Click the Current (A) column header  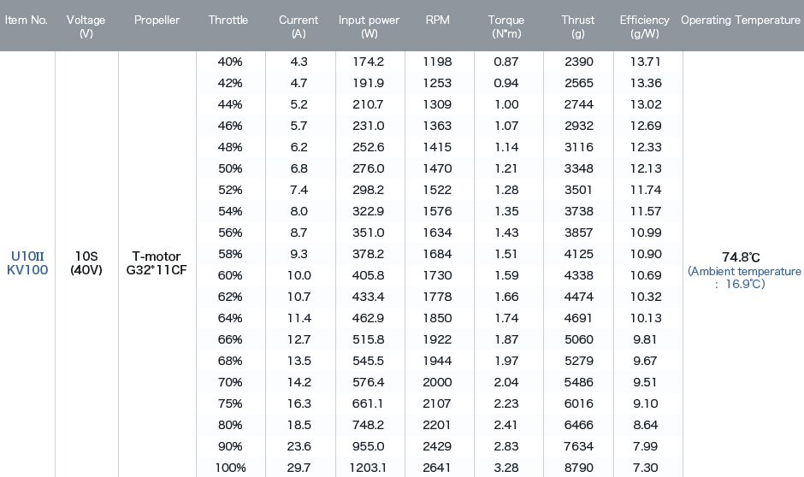tap(299, 26)
